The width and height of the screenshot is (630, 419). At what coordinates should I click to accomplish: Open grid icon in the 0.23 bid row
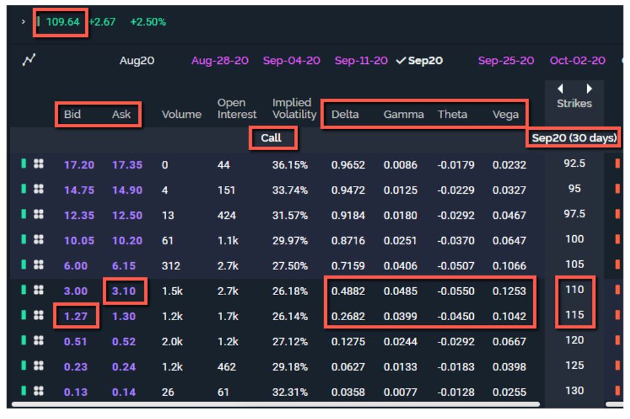39,366
